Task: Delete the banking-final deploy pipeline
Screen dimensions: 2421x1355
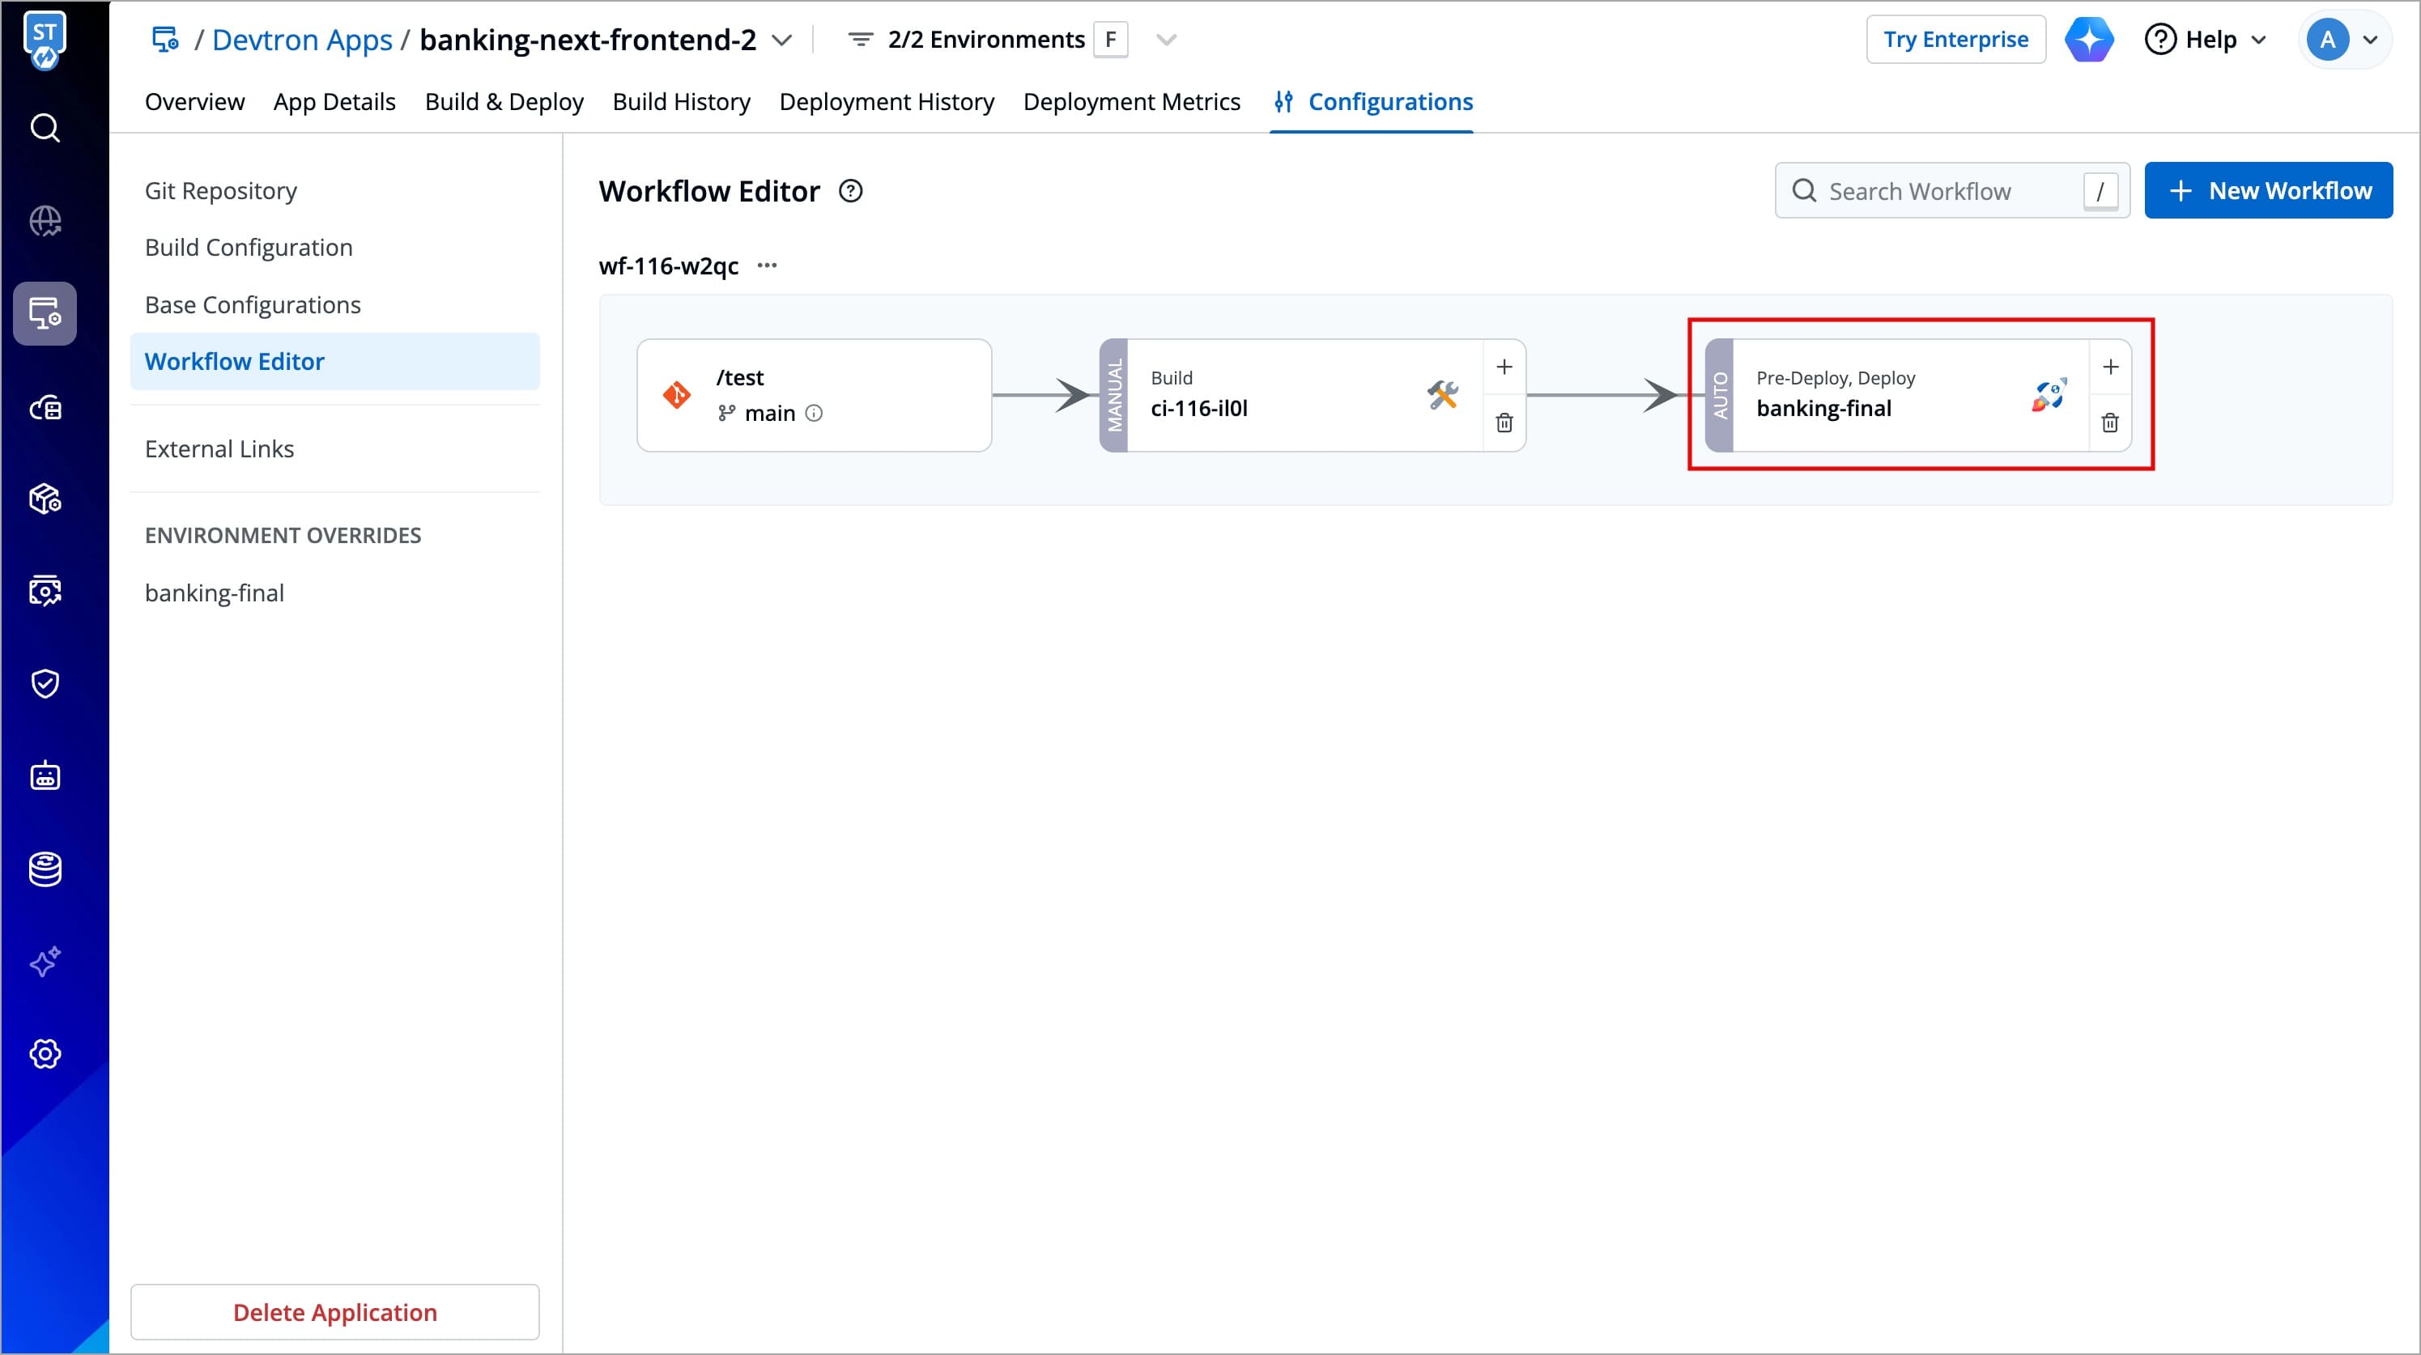Action: pyautogui.click(x=2110, y=423)
